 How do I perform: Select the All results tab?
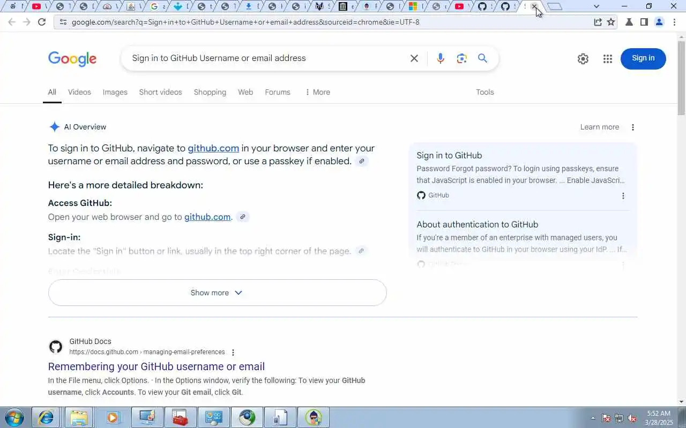coord(52,92)
